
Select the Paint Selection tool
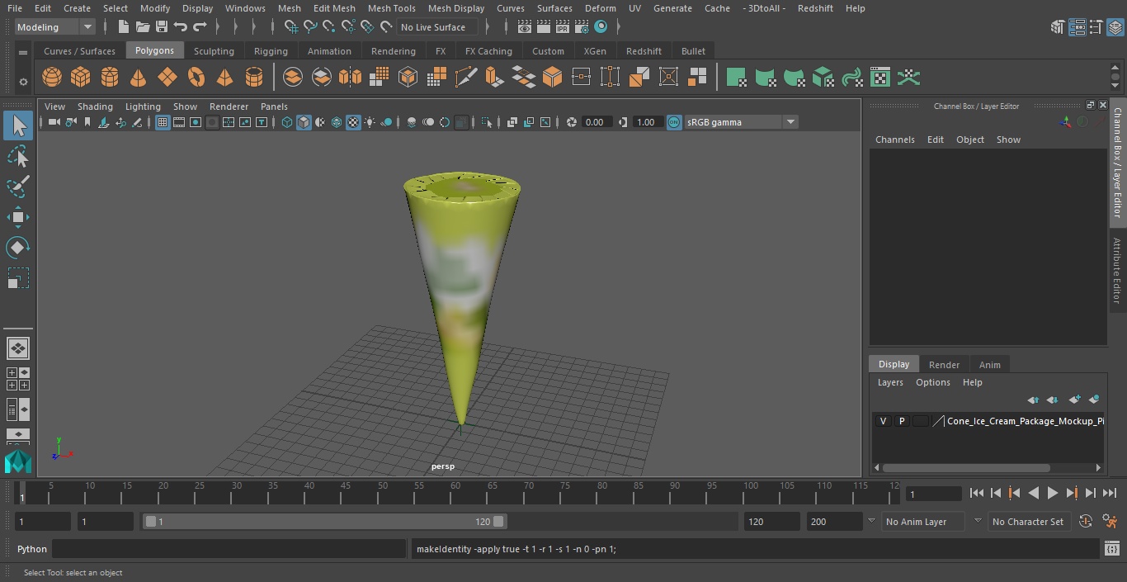tap(18, 187)
